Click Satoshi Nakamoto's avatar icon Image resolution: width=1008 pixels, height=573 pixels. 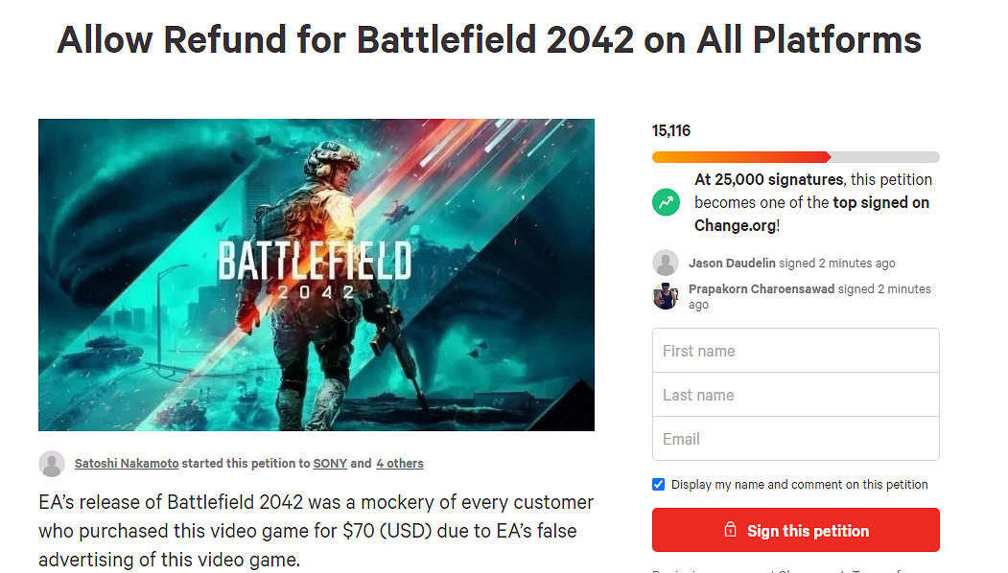[x=52, y=464]
